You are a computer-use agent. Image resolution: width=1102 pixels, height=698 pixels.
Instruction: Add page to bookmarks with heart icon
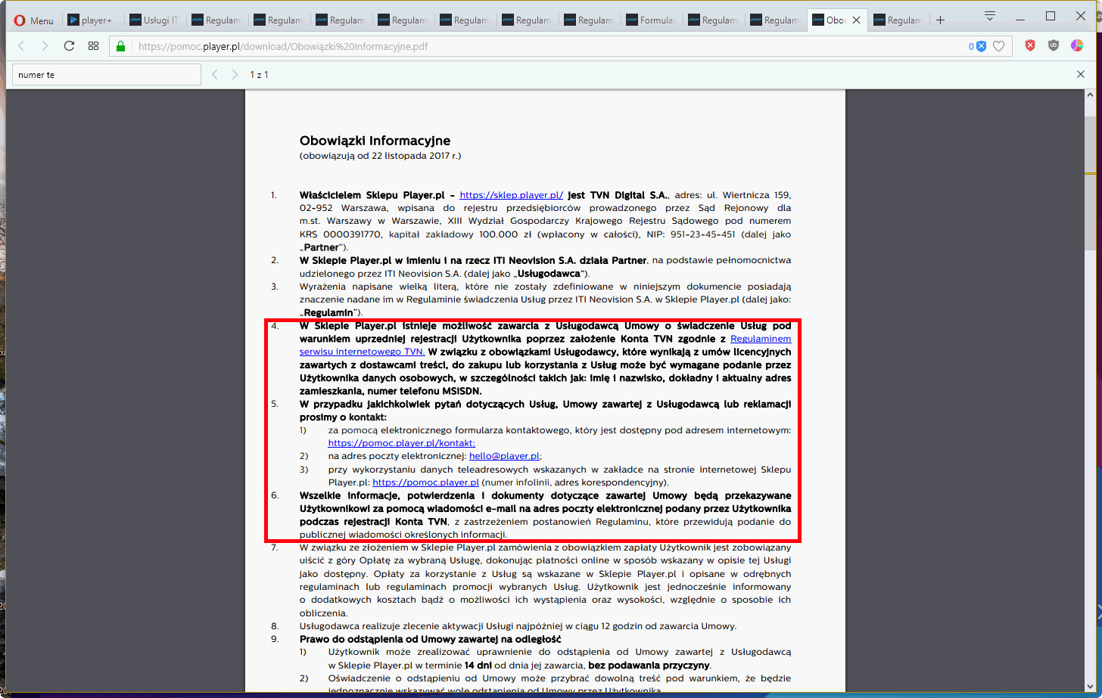tap(999, 46)
